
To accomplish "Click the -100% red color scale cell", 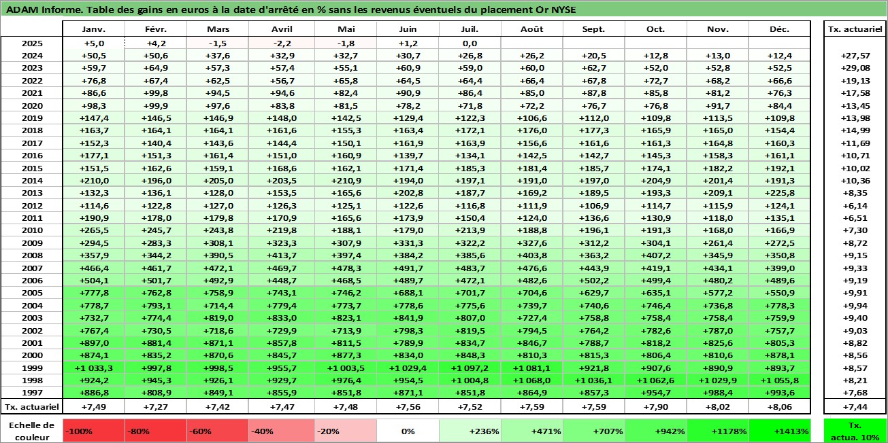I will (x=94, y=431).
